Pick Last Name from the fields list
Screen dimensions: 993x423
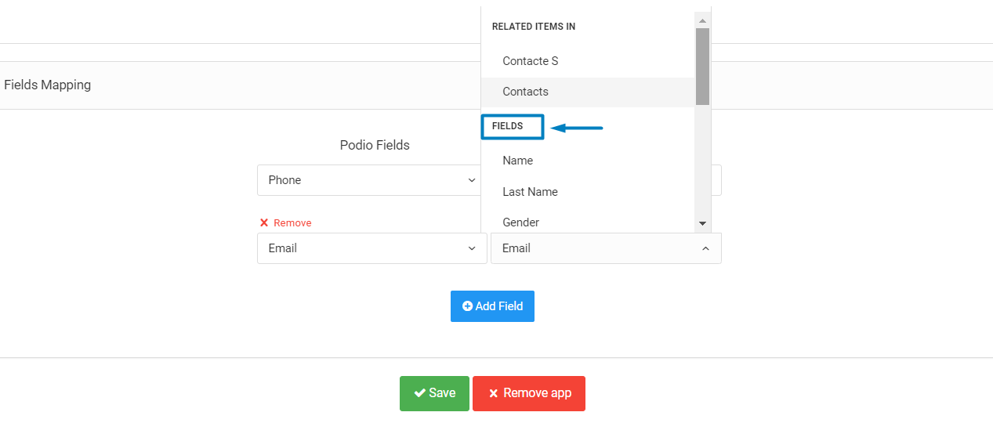[x=530, y=192]
